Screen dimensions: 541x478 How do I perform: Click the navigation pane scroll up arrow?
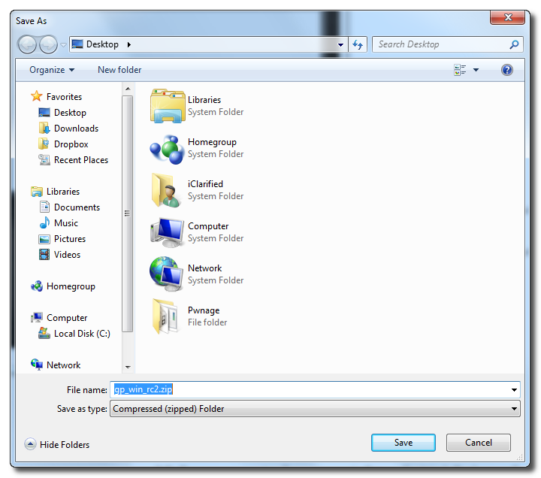128,89
